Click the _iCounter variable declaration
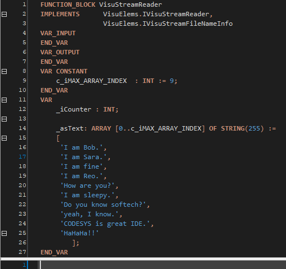This screenshot has width=286, height=269. (74, 109)
